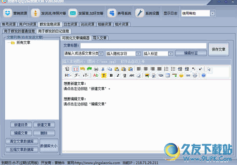
Task: Click the paste as plain text icon
Action: 123,69
